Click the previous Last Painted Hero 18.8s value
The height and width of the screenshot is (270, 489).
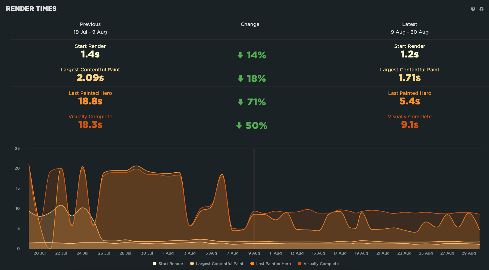[x=90, y=101]
